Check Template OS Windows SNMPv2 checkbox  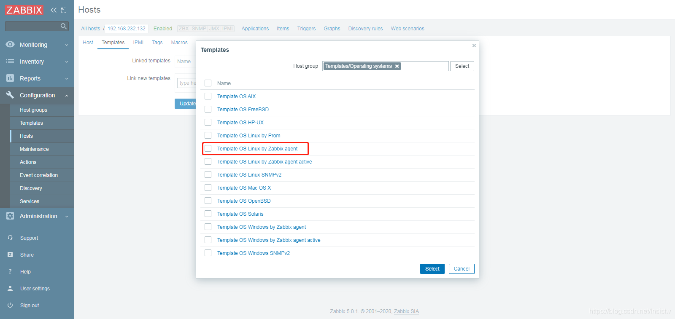click(208, 253)
